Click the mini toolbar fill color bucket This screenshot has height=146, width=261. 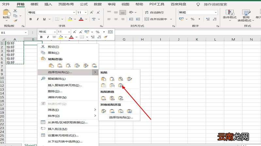pyautogui.click(x=61, y=37)
